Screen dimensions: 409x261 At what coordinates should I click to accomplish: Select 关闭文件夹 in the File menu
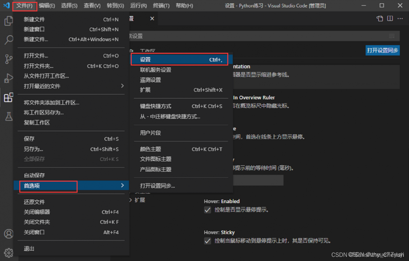tap(71, 222)
